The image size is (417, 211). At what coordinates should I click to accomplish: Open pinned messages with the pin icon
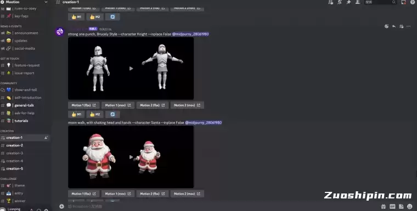tap(348, 2)
